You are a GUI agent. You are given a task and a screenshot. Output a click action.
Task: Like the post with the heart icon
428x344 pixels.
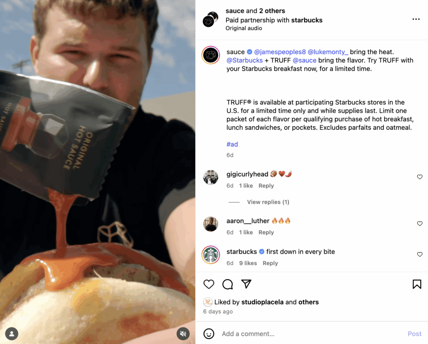pyautogui.click(x=209, y=284)
